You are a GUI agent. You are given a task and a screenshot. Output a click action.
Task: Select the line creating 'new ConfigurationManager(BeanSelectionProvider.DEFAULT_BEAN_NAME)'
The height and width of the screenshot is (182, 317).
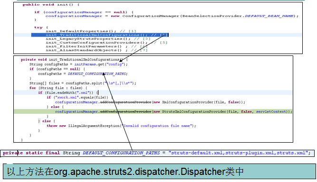(x=172, y=16)
